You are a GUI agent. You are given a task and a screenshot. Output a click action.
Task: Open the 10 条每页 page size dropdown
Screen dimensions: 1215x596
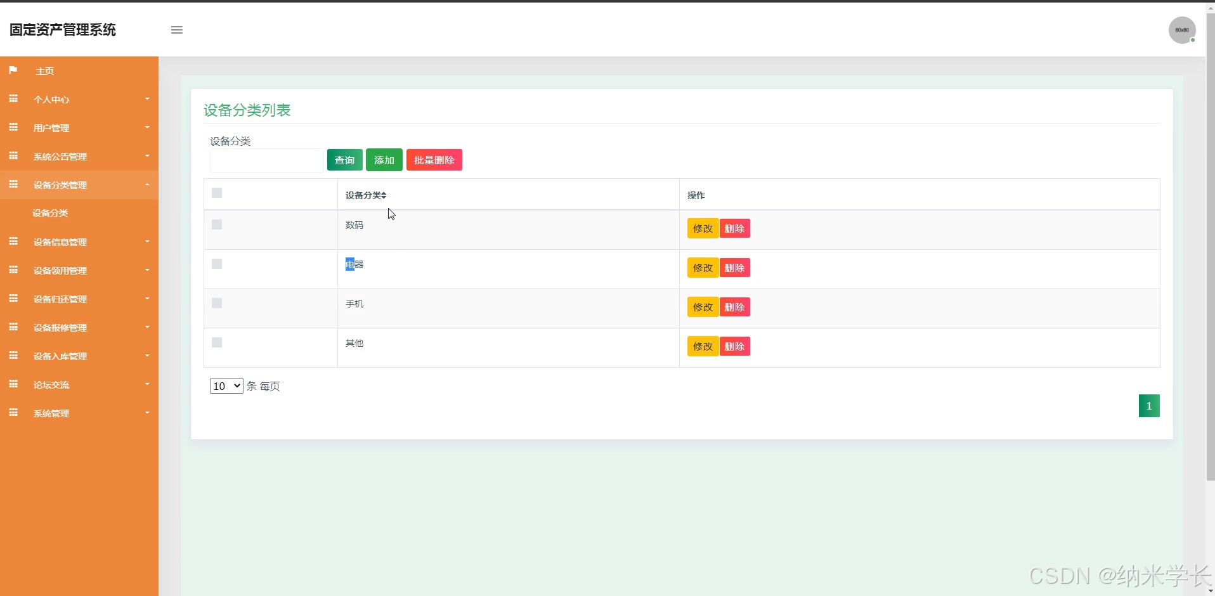coord(226,385)
